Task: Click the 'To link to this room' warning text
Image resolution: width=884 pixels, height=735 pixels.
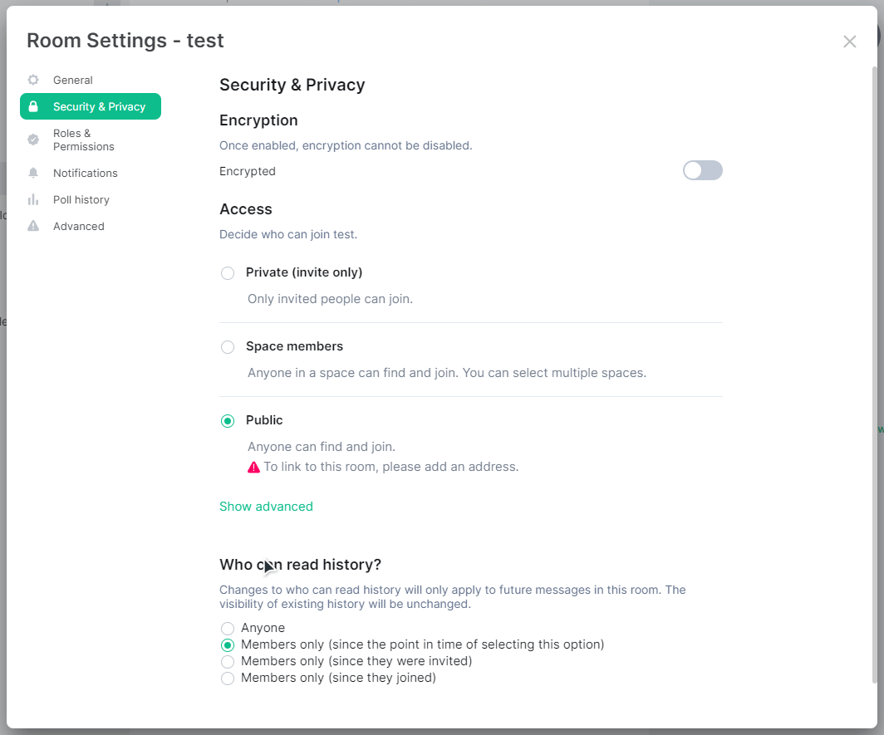Action: pos(390,467)
